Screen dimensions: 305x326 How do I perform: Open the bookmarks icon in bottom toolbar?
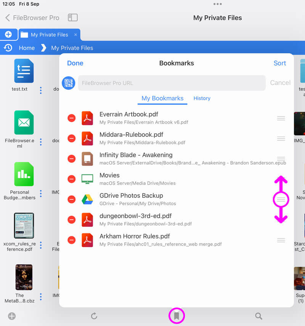point(177,316)
